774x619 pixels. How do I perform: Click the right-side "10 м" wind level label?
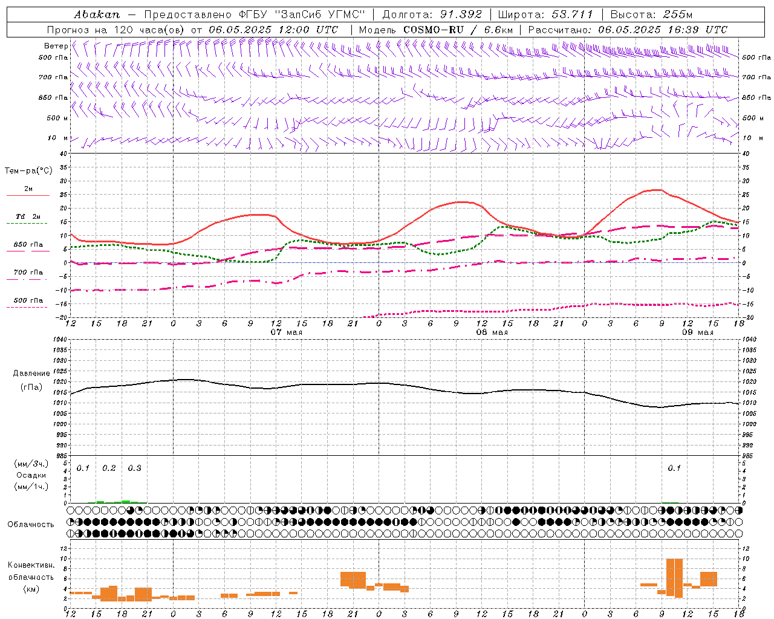click(753, 138)
